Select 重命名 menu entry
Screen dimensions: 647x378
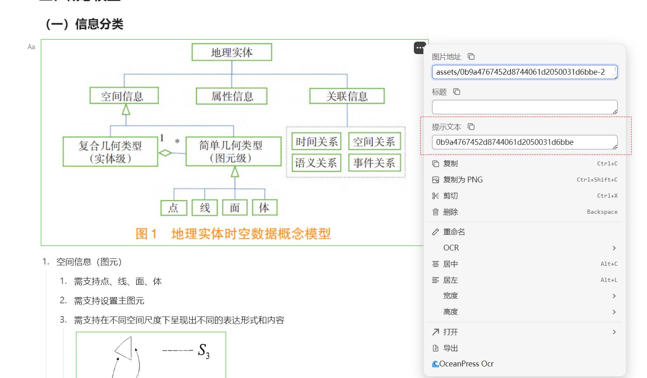525,232
